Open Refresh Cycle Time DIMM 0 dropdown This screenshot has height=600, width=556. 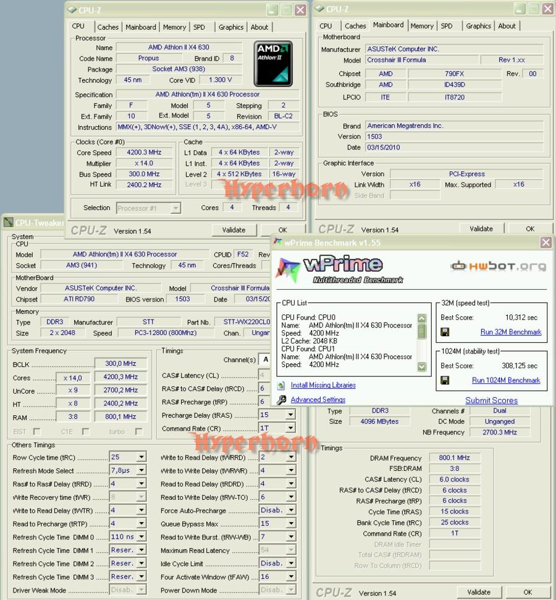pyautogui.click(x=141, y=537)
